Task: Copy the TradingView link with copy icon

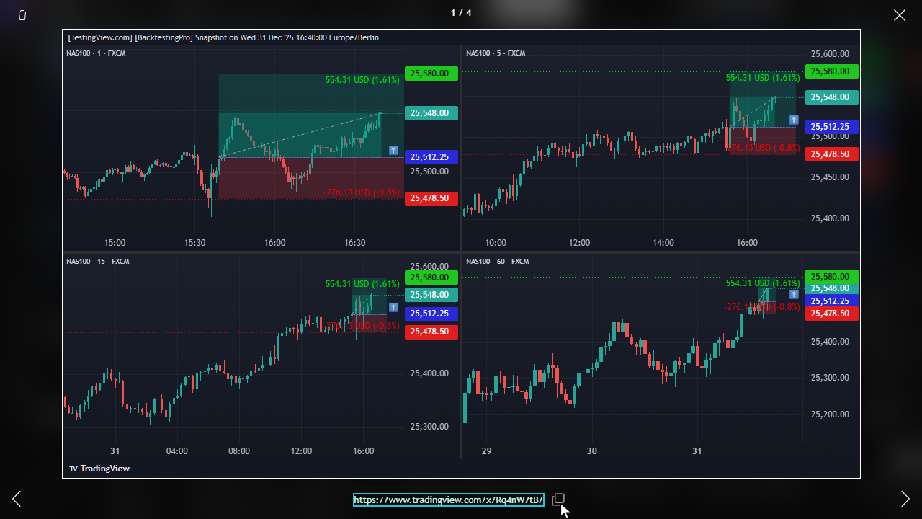Action: tap(558, 500)
